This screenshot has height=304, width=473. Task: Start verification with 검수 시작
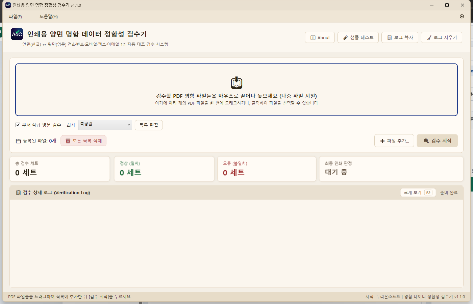(x=437, y=141)
